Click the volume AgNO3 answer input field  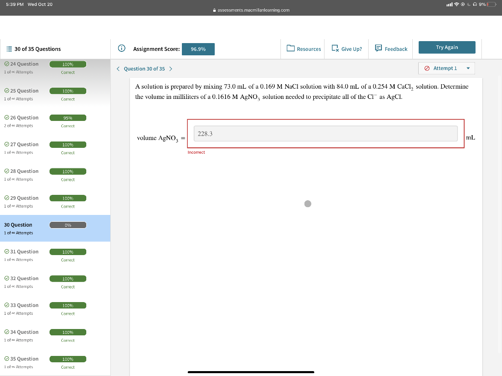pos(326,134)
